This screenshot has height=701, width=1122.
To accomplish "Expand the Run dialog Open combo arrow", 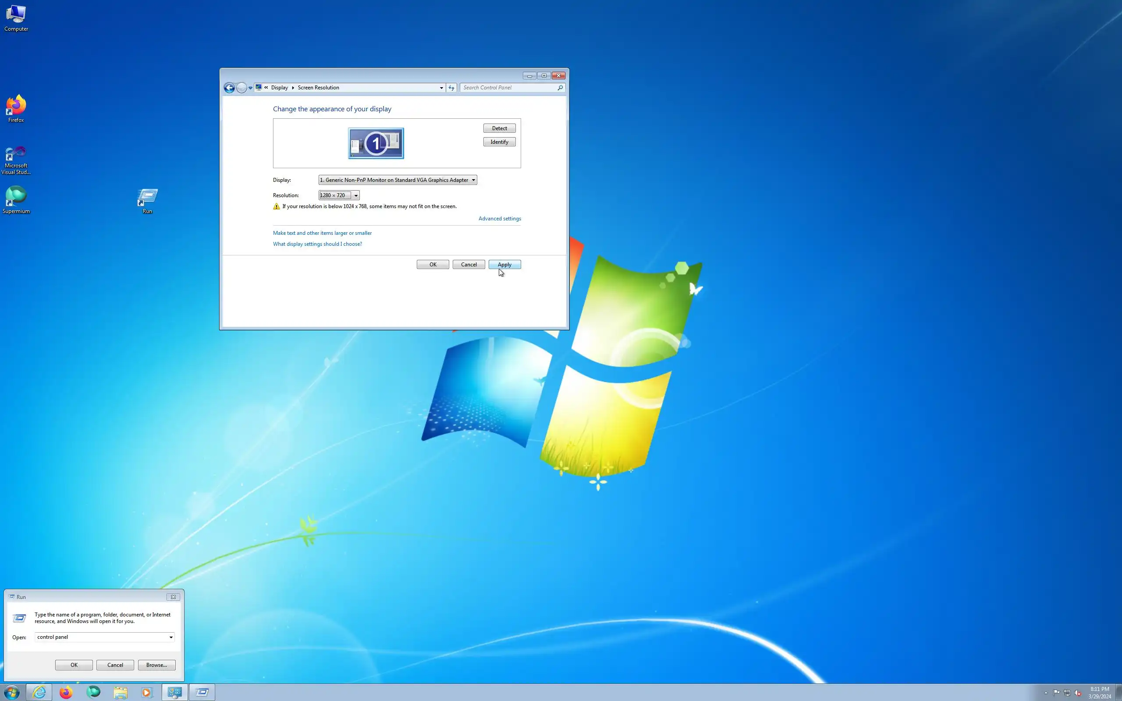I will 171,637.
